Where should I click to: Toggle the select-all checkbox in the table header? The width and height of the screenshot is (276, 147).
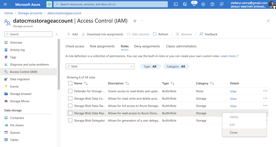click(70, 83)
